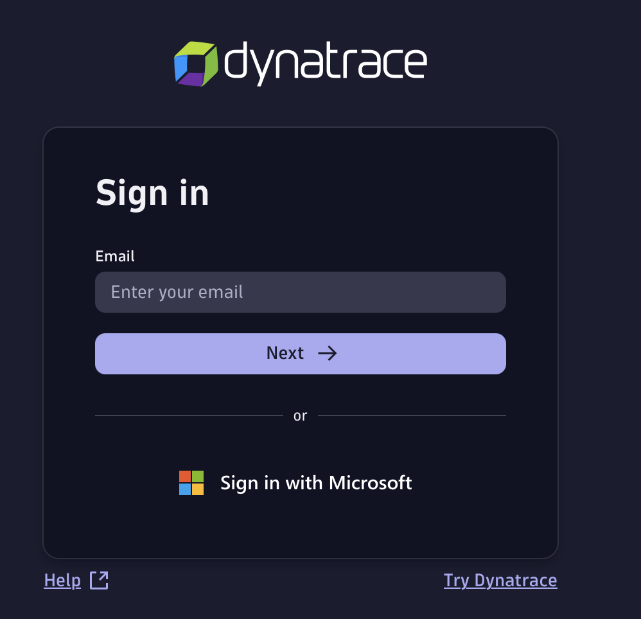Select the Sign in heading
The width and height of the screenshot is (641, 619).
(x=152, y=193)
